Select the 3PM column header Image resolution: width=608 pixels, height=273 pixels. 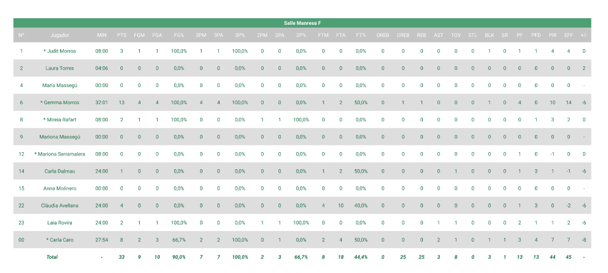[x=201, y=35]
